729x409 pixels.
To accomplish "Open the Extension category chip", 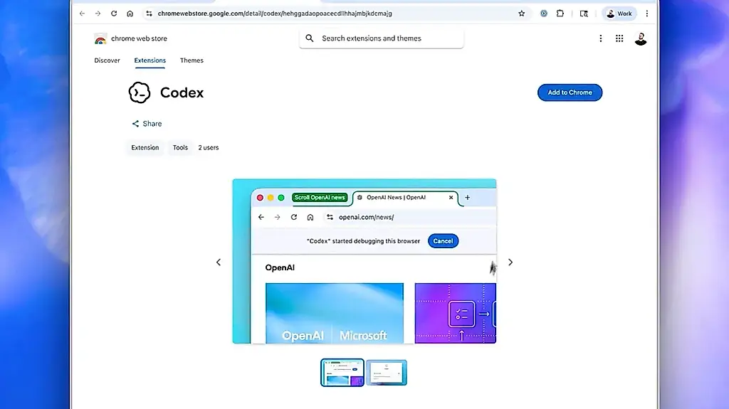I will point(145,147).
